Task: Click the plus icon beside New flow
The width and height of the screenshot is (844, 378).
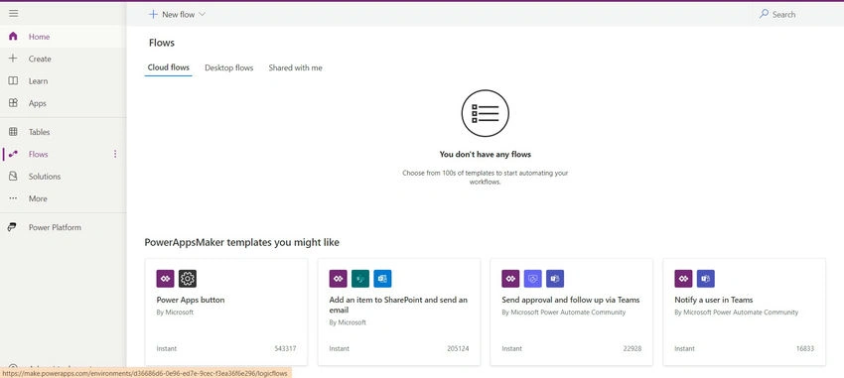Action: pos(153,15)
